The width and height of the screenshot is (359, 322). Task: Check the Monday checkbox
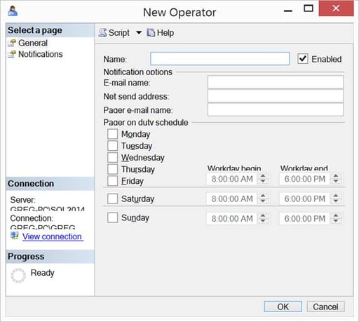point(112,134)
